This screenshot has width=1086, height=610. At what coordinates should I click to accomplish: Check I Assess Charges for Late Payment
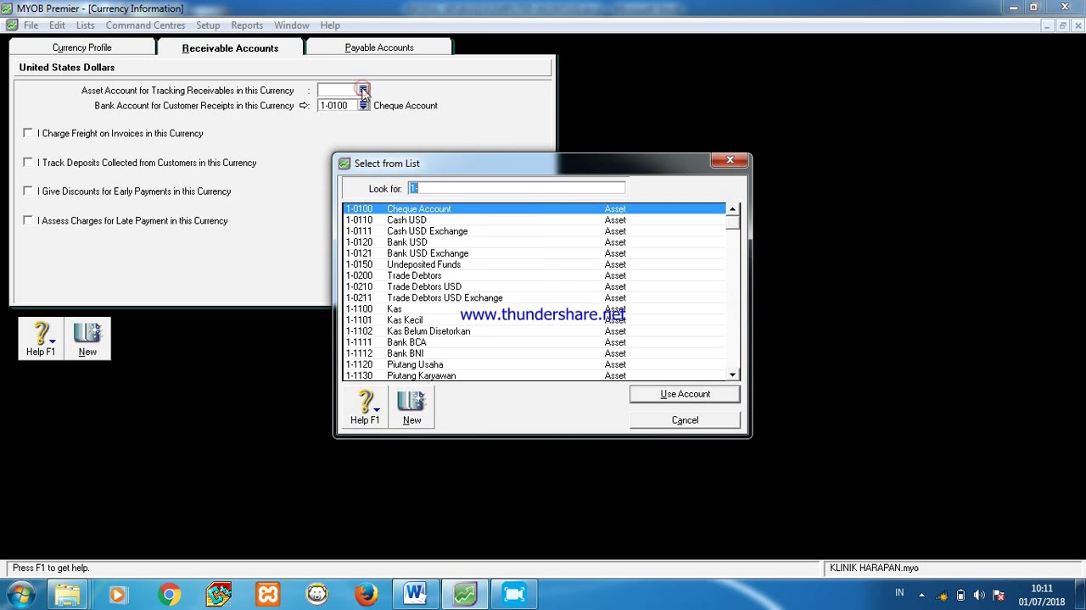(x=28, y=220)
